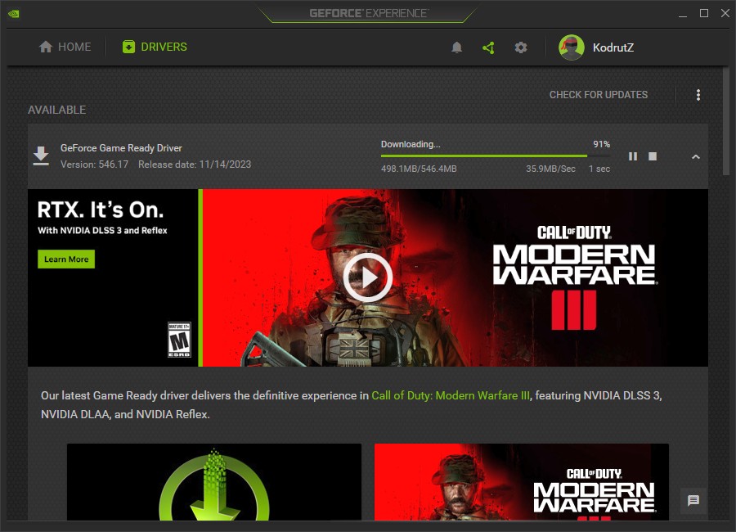Open the Call of Duty: Modern Warfare III link

point(450,395)
